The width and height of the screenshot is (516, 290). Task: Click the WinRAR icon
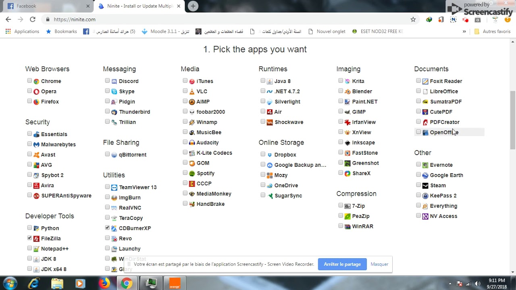(x=347, y=226)
